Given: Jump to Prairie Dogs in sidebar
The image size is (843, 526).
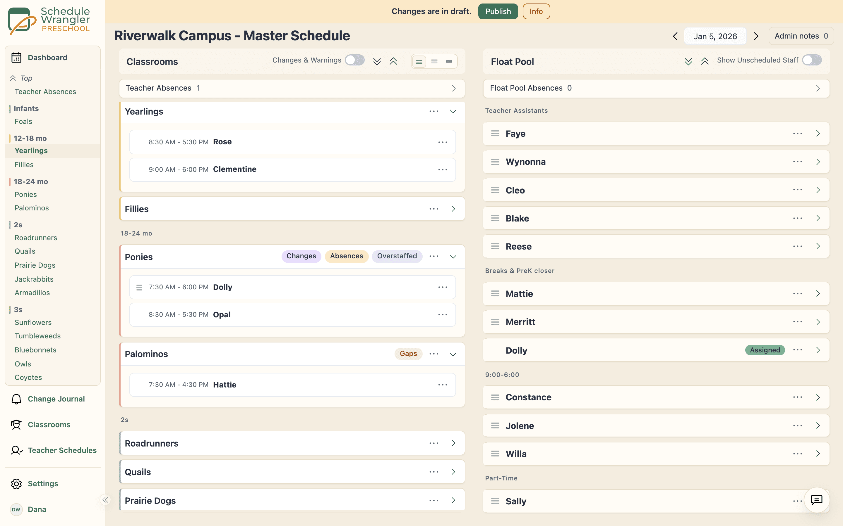Looking at the screenshot, I should click(x=35, y=265).
